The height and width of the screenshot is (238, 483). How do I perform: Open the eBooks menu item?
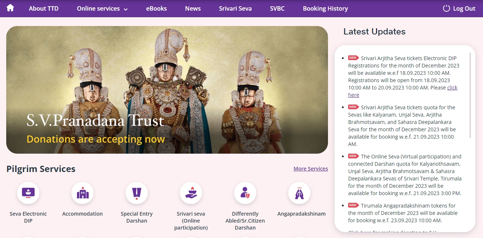156,8
